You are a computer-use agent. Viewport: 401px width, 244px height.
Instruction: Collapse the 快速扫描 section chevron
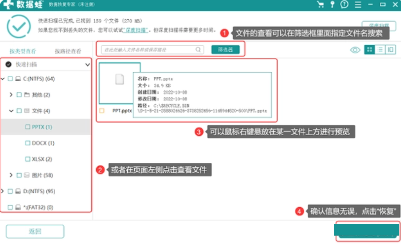(x=87, y=64)
